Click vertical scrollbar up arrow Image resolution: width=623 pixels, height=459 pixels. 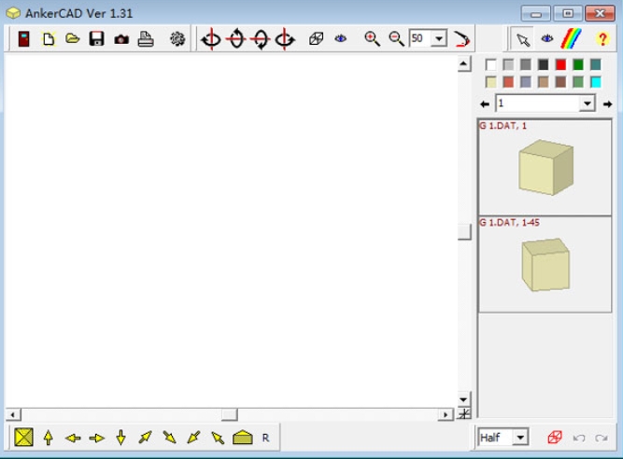point(463,63)
